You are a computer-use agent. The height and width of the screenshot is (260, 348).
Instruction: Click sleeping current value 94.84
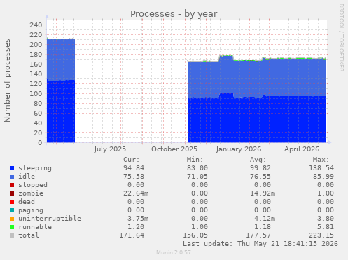tap(134, 168)
